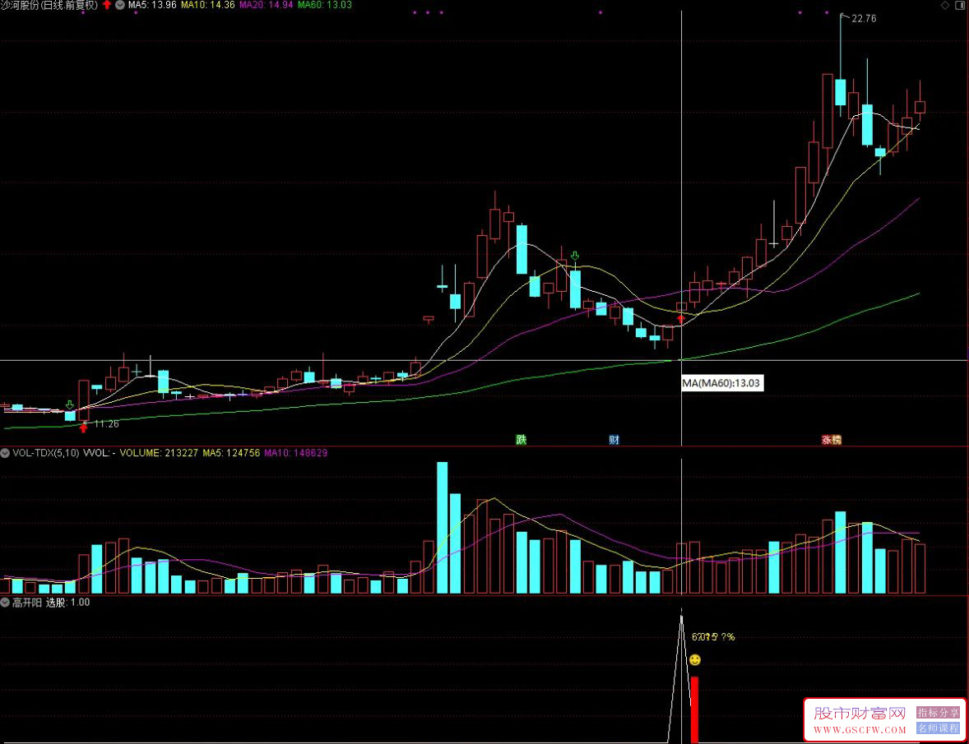Click the cyan candle below the 22.76 high
The width and height of the screenshot is (969, 744).
[841, 92]
